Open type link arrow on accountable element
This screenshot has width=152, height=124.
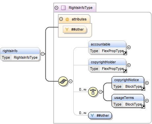point(125,53)
